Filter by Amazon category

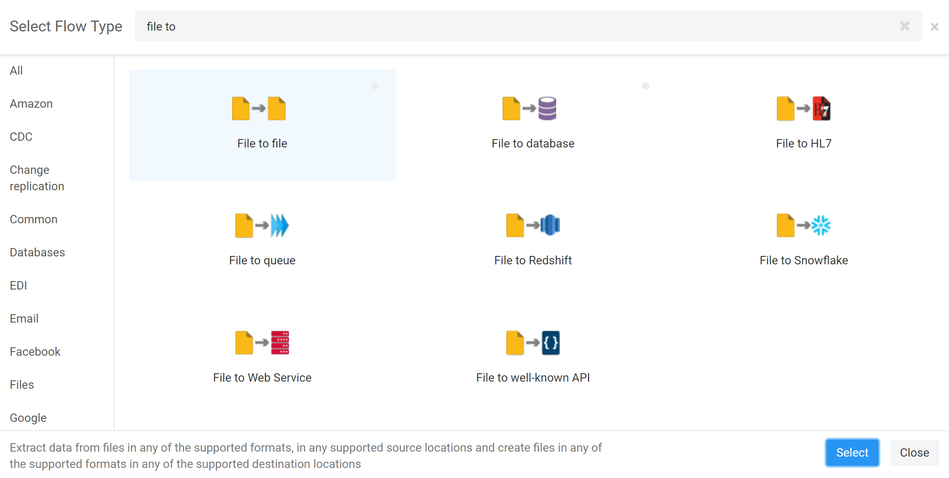tap(31, 103)
